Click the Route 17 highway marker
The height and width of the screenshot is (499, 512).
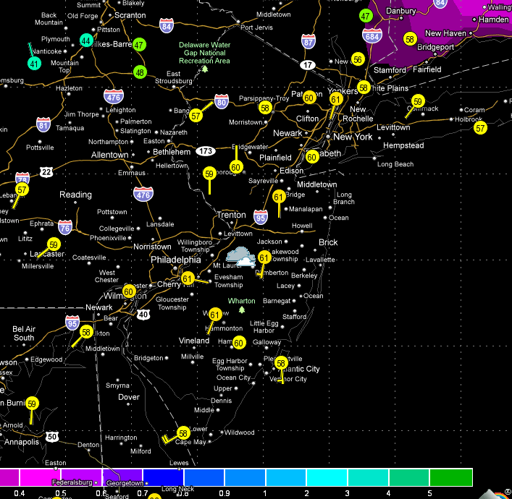pyautogui.click(x=307, y=65)
